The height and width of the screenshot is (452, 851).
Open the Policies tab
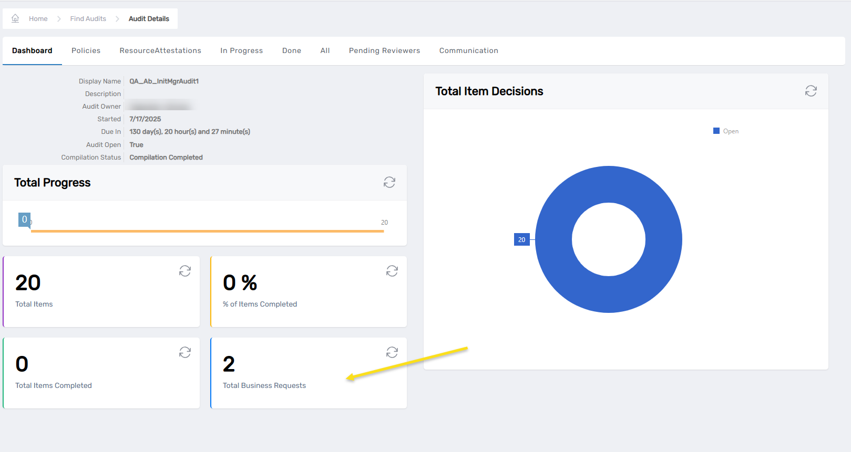coord(86,50)
